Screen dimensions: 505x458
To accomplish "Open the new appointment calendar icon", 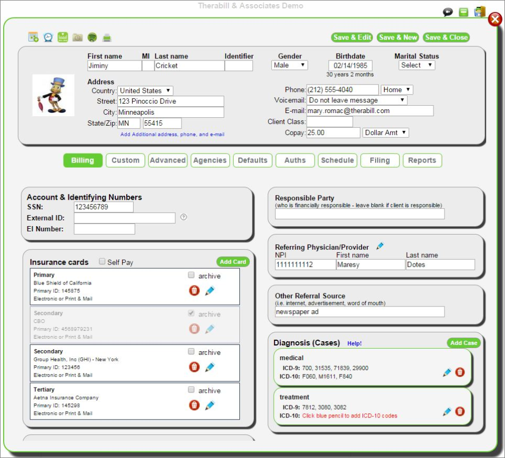I will pos(33,36).
